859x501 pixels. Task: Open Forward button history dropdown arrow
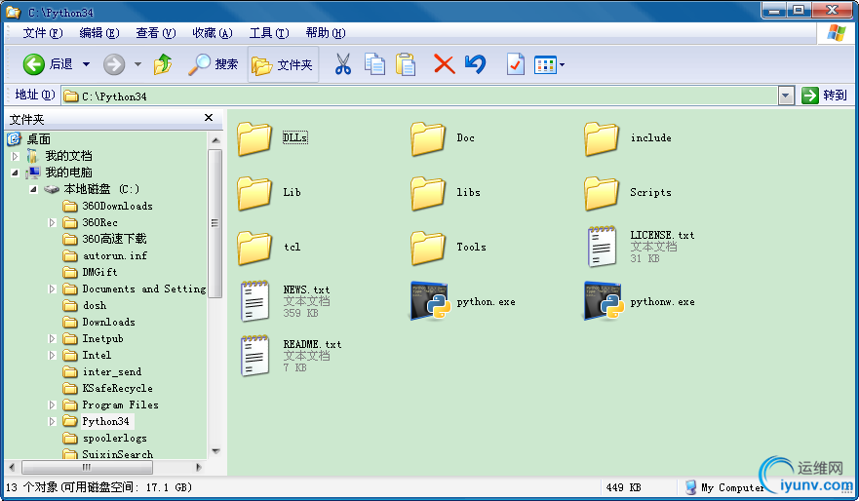point(138,64)
